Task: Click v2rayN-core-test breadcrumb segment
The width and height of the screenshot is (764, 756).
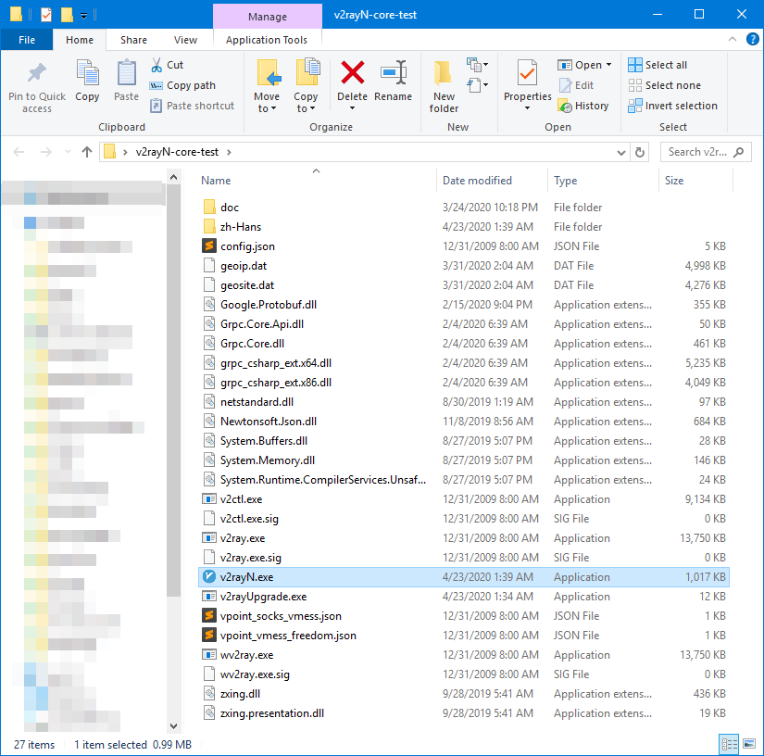Action: pos(177,152)
